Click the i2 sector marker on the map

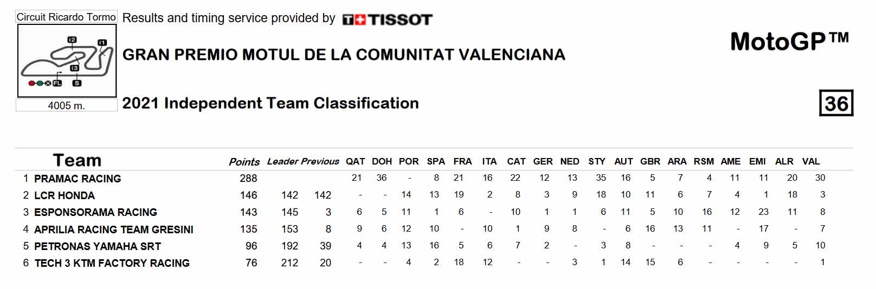[72, 40]
